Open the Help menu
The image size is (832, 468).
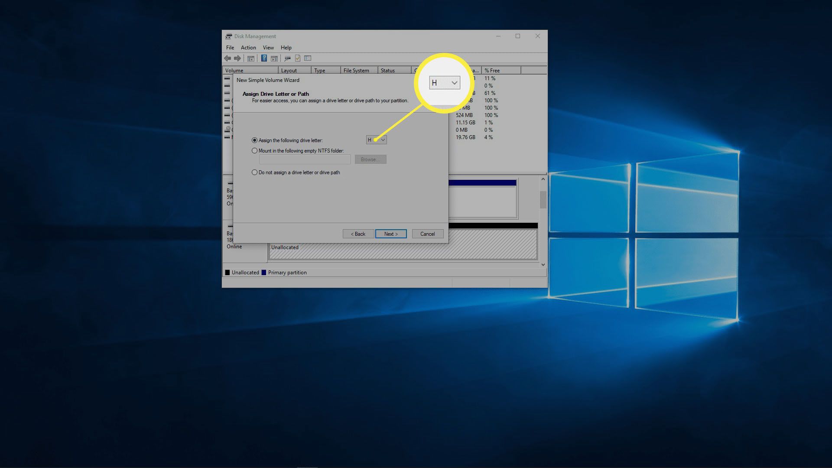click(x=286, y=48)
